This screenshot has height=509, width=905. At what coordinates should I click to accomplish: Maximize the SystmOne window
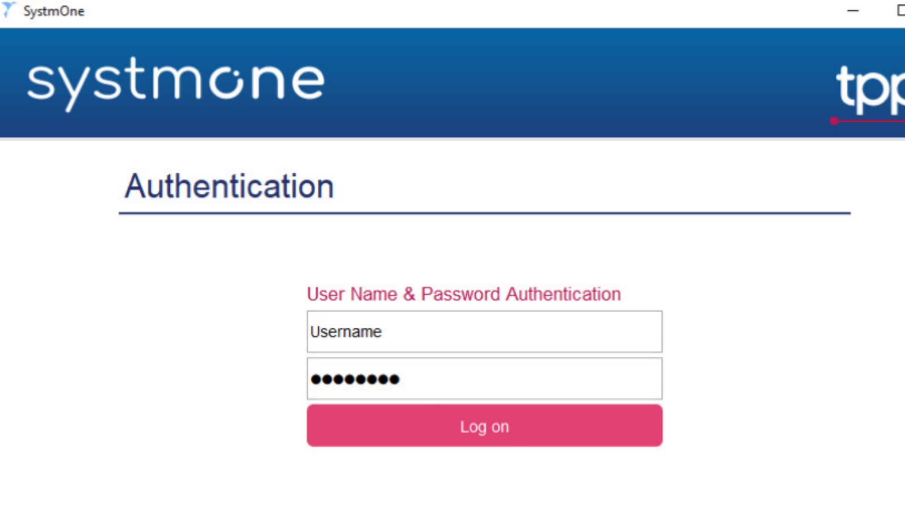pyautogui.click(x=900, y=10)
